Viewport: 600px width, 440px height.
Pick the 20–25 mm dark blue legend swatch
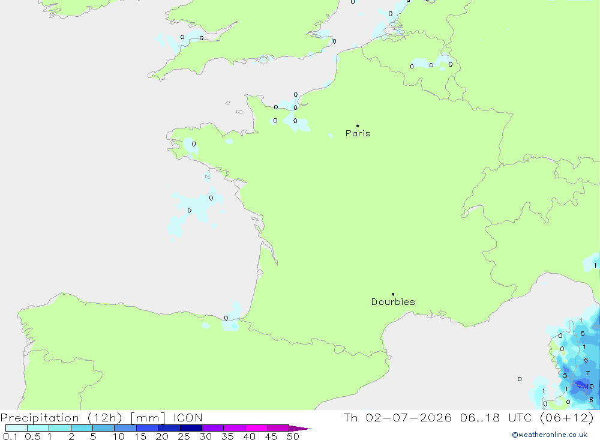(169, 428)
